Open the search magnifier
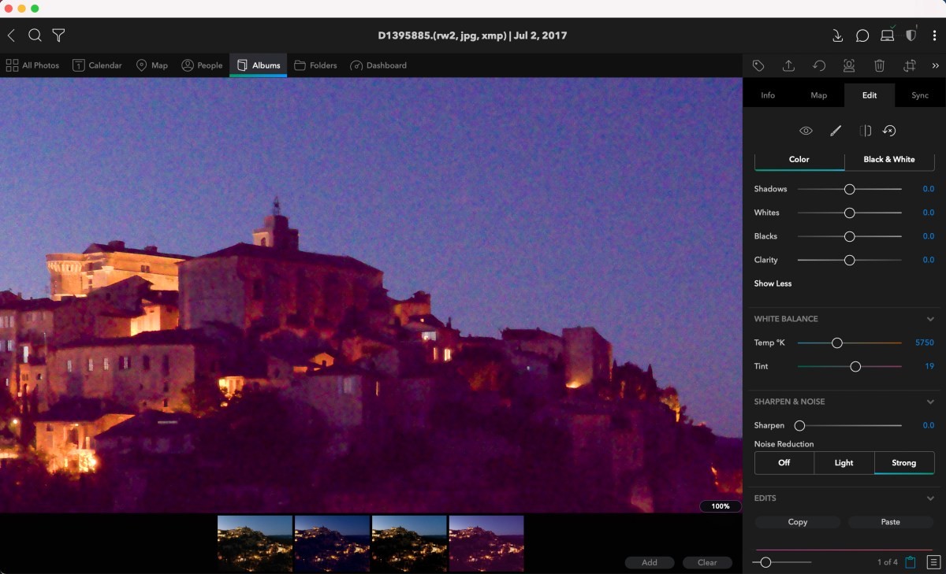946x574 pixels. point(35,35)
